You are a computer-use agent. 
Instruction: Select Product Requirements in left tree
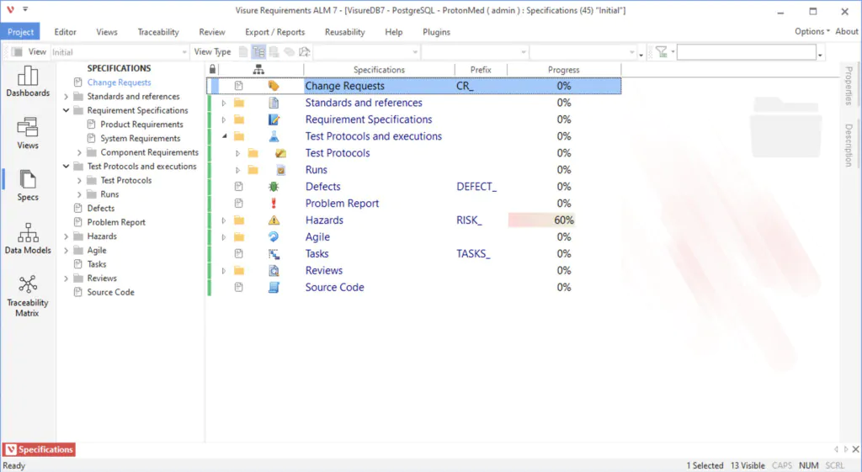click(141, 125)
